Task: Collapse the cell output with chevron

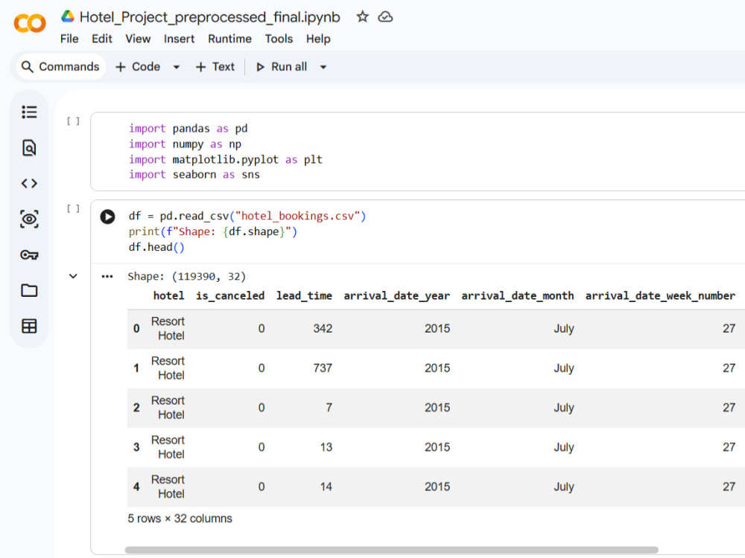Action: click(x=73, y=276)
